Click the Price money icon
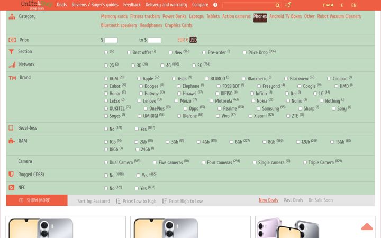Image resolution: width=381 pixels, height=238 pixels. coord(12,40)
